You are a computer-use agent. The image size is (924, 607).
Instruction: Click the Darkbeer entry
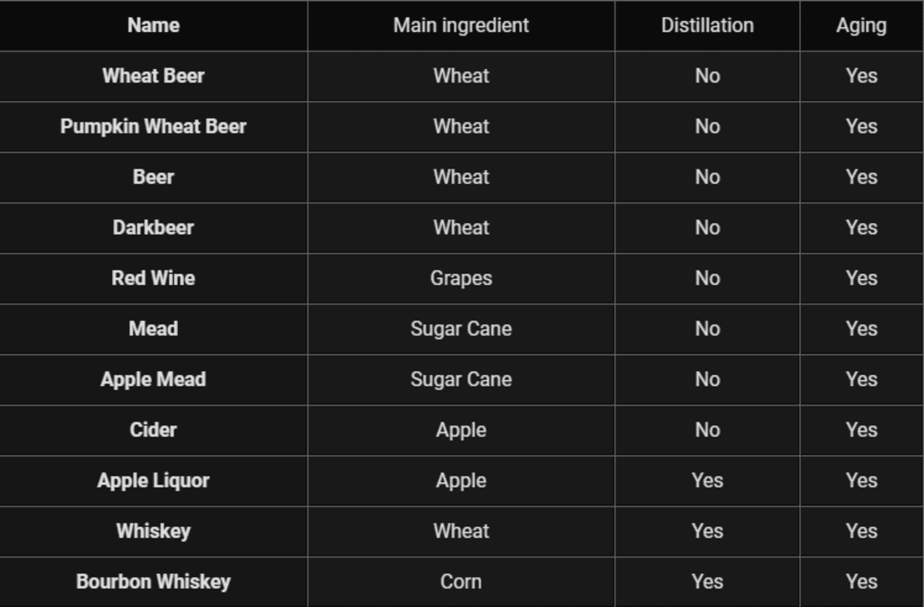(153, 228)
